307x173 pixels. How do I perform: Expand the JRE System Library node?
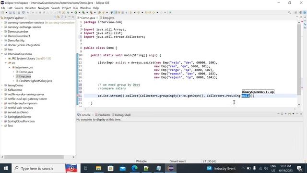(6, 59)
